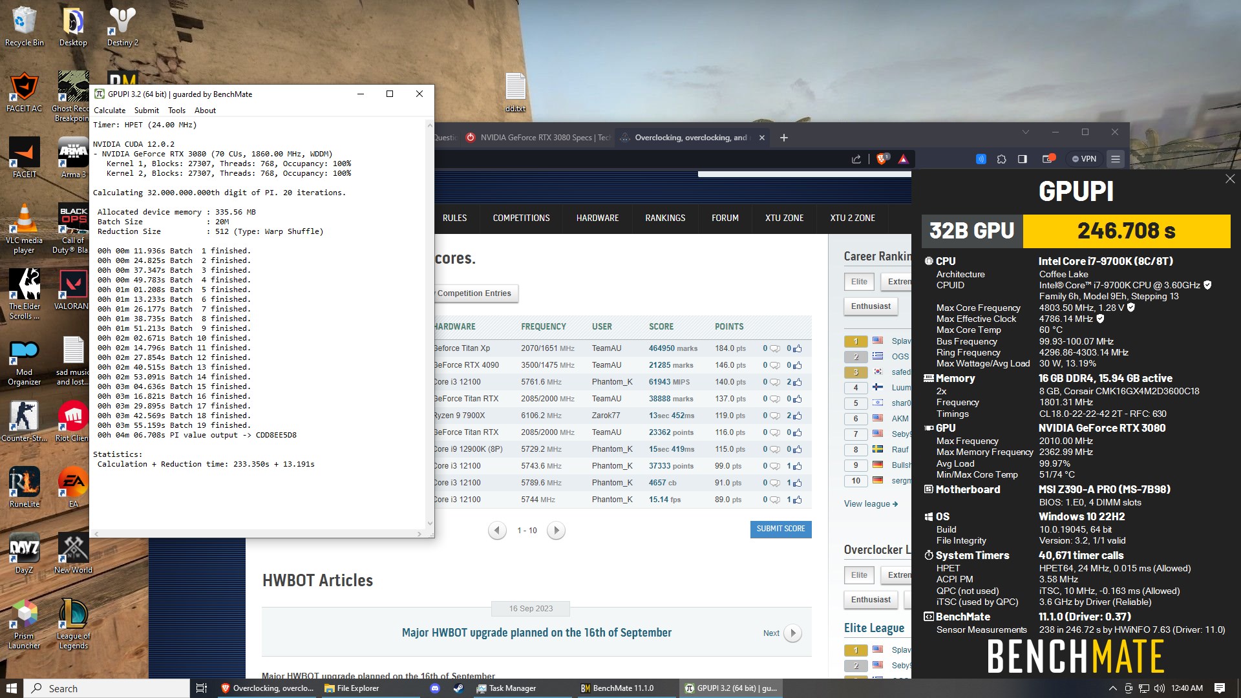Open the Submit menu in GPUPI
The width and height of the screenshot is (1241, 698).
pyautogui.click(x=146, y=111)
